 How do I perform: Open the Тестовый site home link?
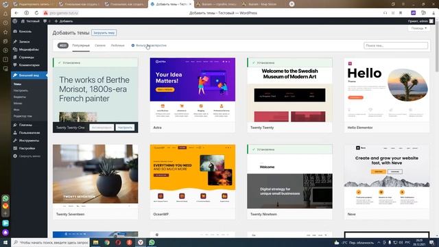[x=30, y=21]
